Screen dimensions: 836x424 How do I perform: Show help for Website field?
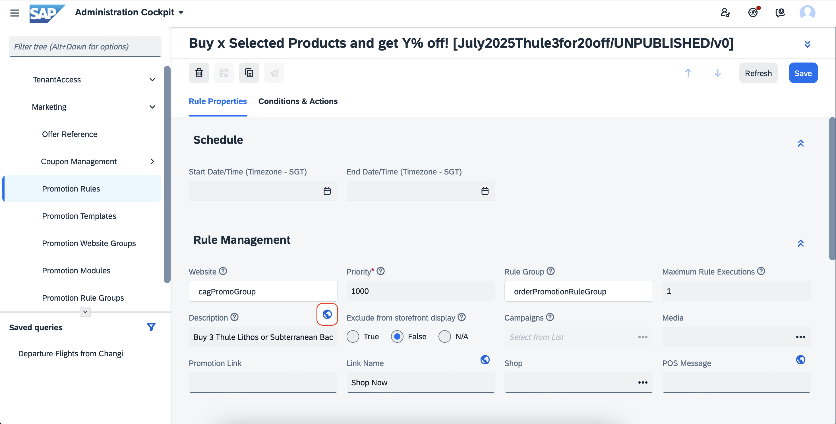[x=223, y=271]
